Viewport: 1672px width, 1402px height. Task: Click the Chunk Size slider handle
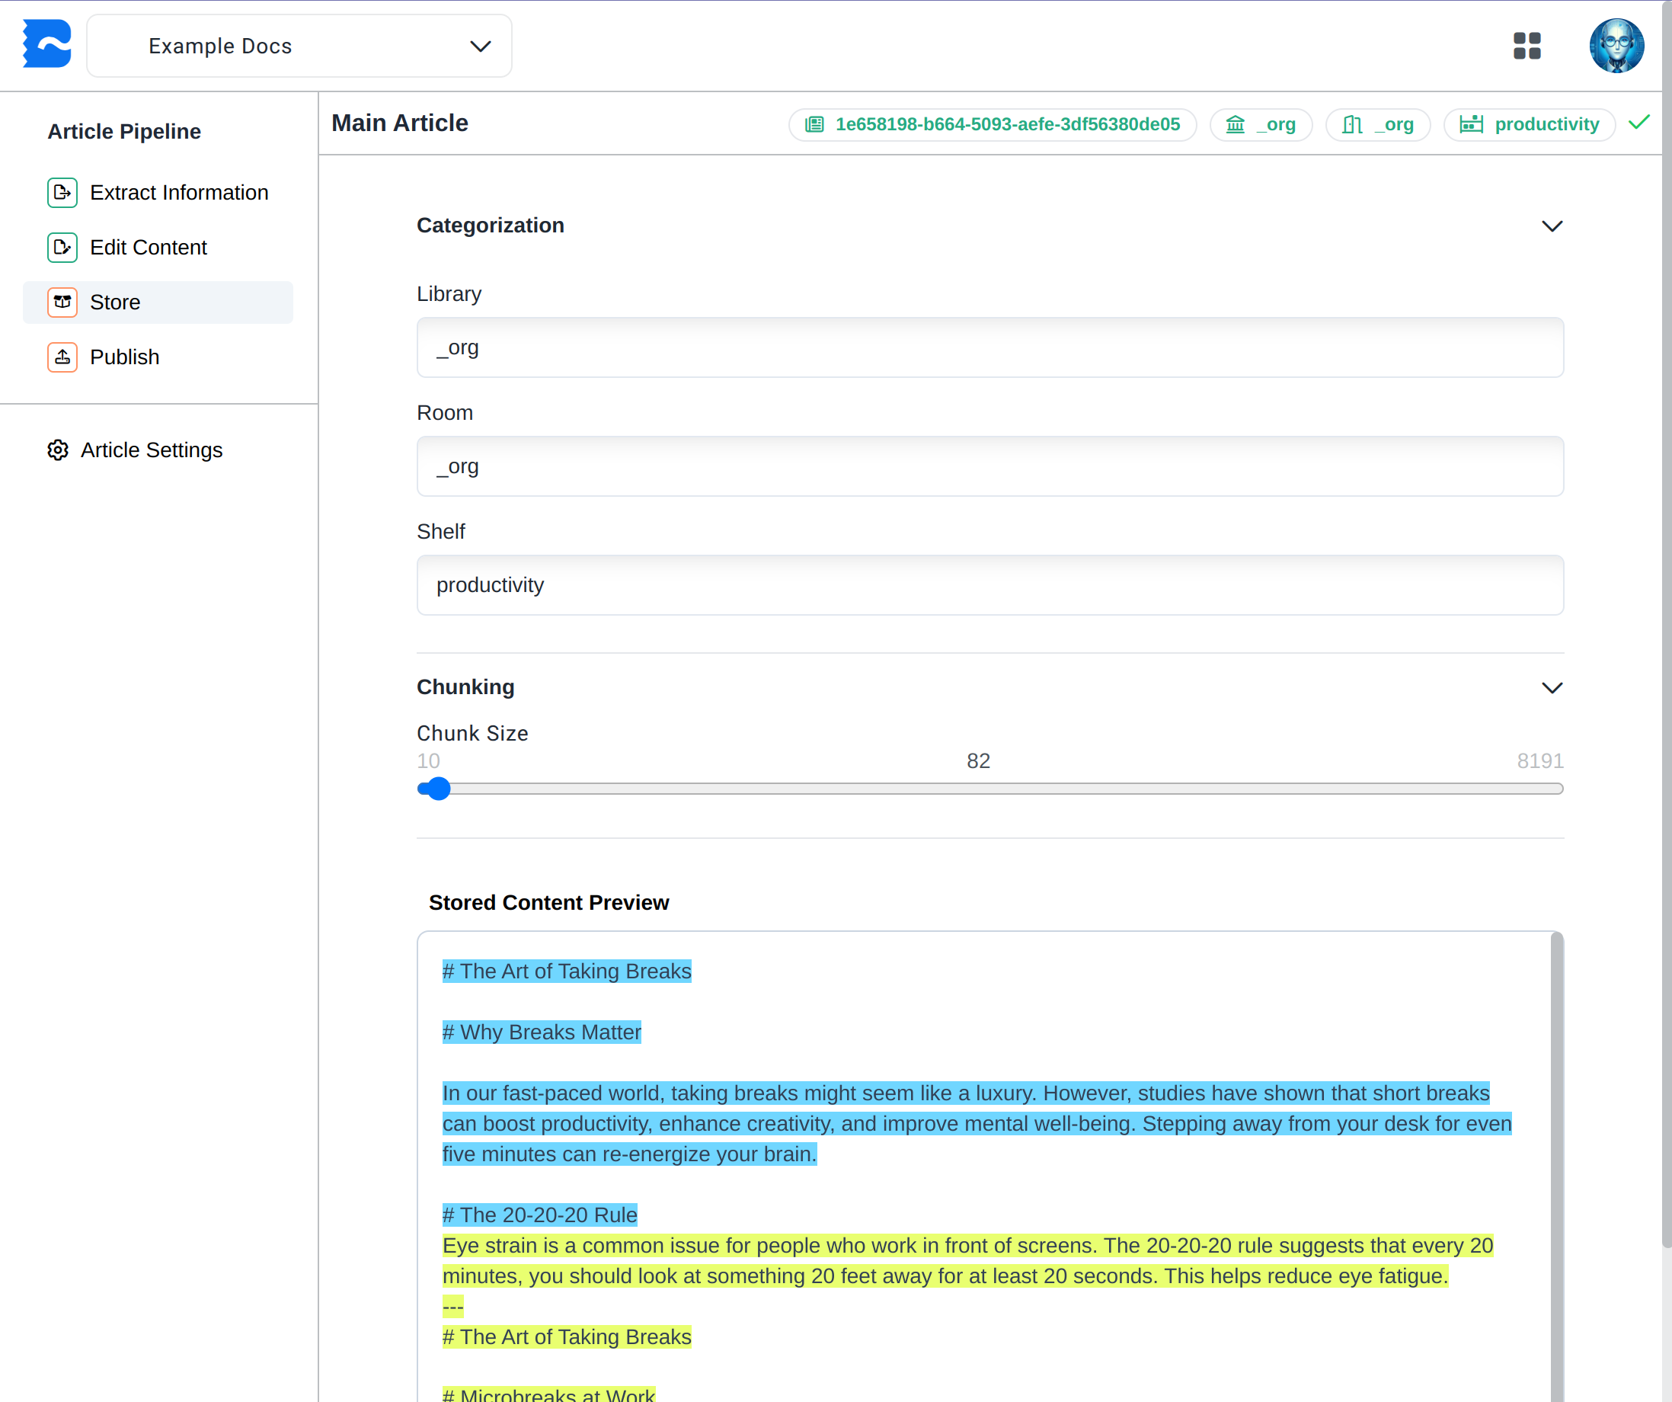pyautogui.click(x=437, y=789)
